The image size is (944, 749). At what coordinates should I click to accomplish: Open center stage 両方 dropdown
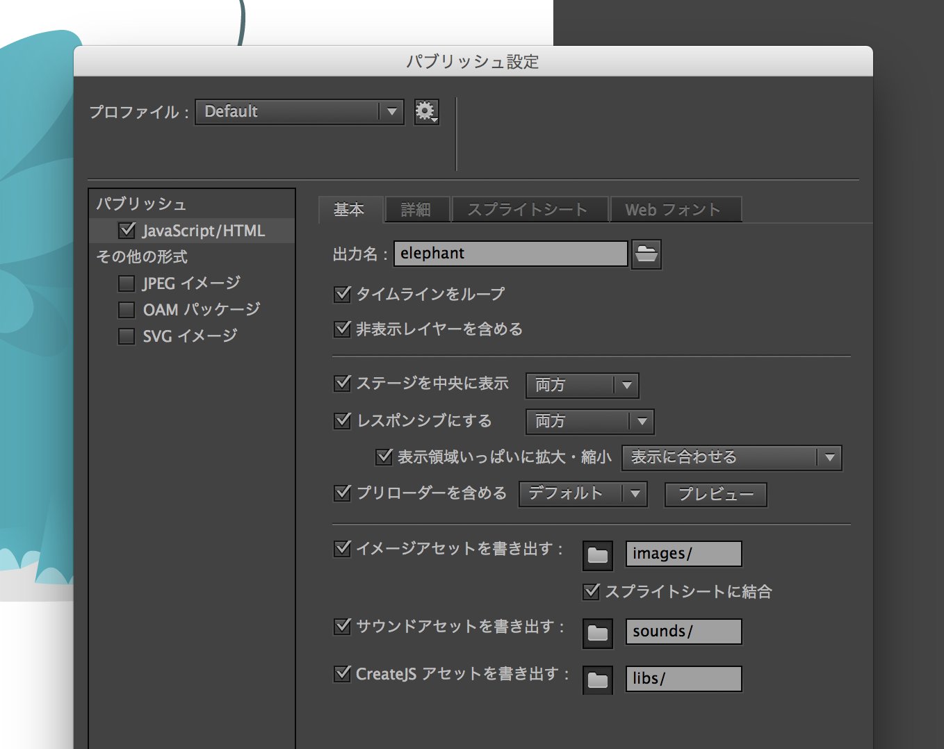pos(583,385)
